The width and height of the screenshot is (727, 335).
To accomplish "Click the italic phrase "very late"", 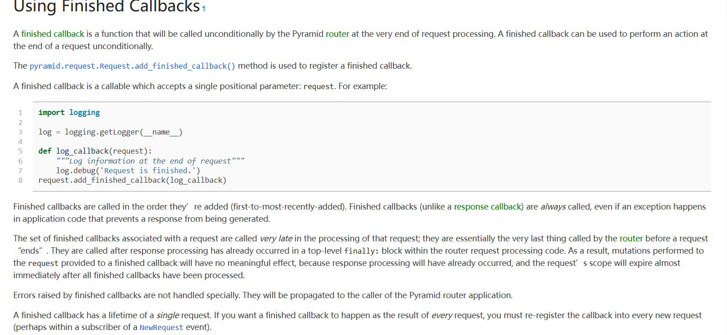I will point(276,239).
